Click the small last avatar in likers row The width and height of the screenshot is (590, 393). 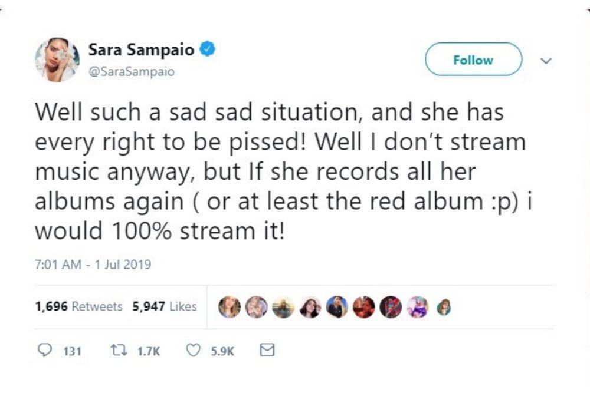click(x=443, y=307)
